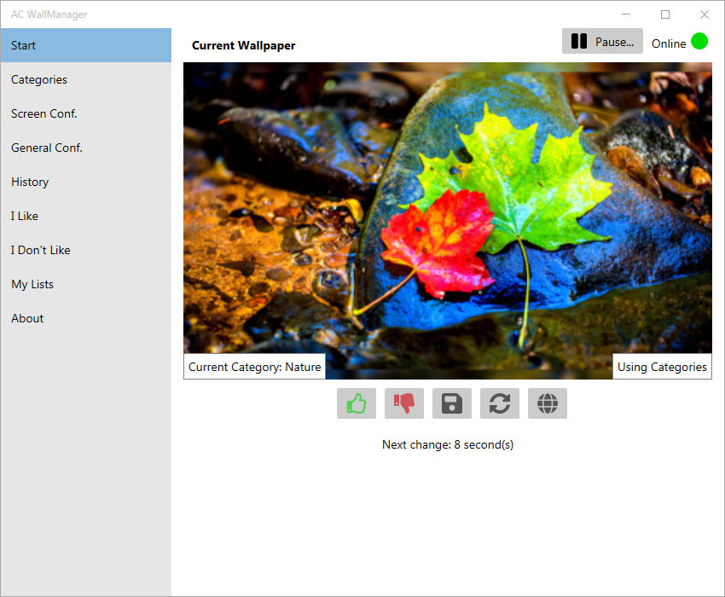Maximize the AC WallManager window
Image resolution: width=725 pixels, height=597 pixels.
click(x=665, y=14)
